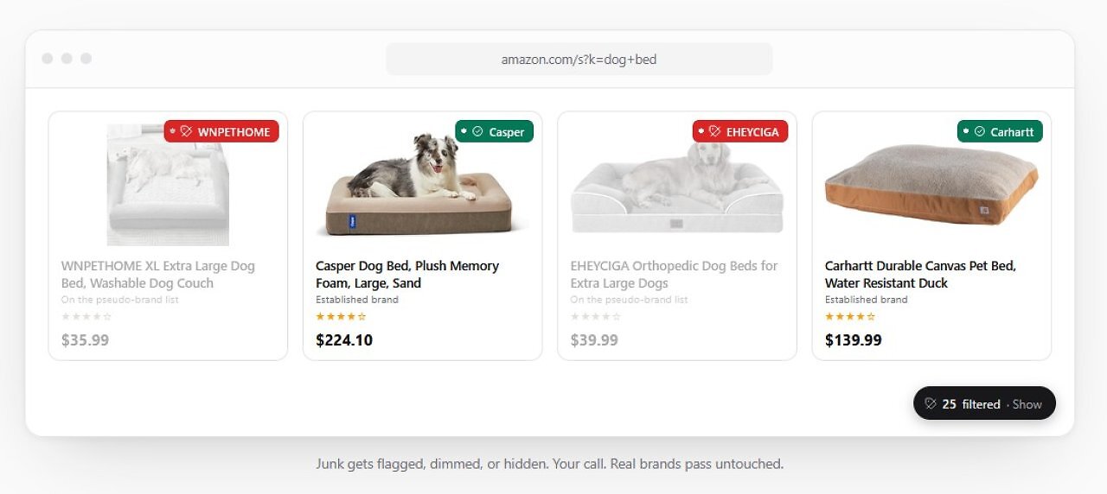Click the amazon.com dog bed address bar
Image resolution: width=1107 pixels, height=494 pixels.
point(579,60)
